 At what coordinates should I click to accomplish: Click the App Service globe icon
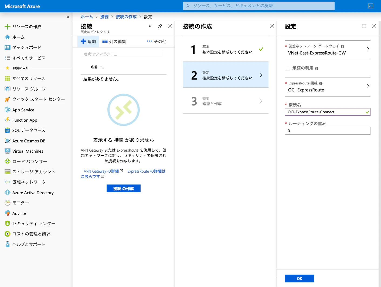point(8,110)
